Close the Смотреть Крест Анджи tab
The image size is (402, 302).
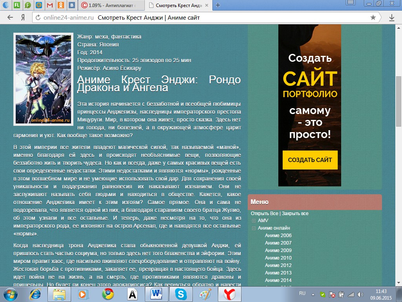(206, 6)
